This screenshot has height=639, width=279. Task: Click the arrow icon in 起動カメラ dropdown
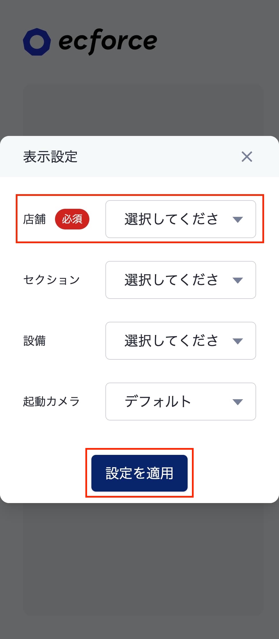(x=238, y=402)
